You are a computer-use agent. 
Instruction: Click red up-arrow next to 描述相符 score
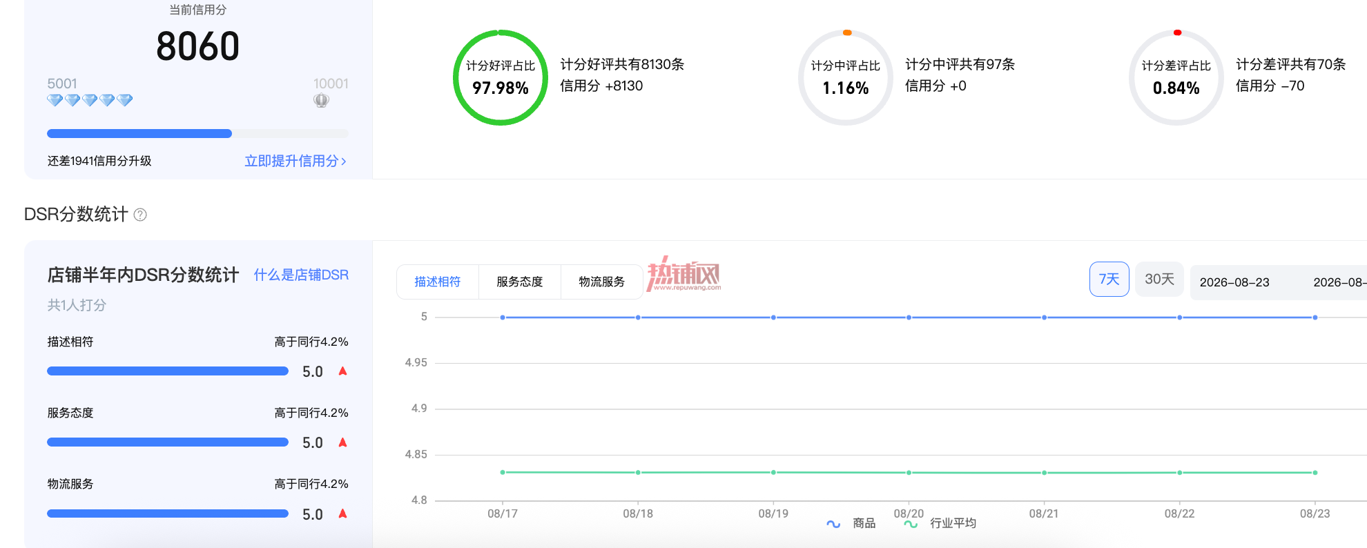point(342,371)
